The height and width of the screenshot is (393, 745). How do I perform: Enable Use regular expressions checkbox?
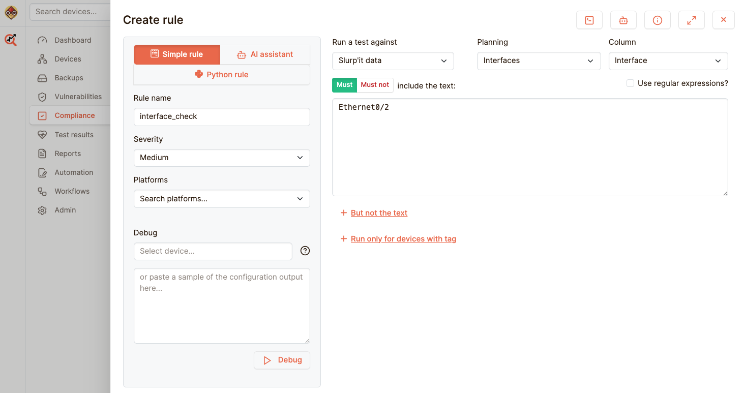pos(630,83)
